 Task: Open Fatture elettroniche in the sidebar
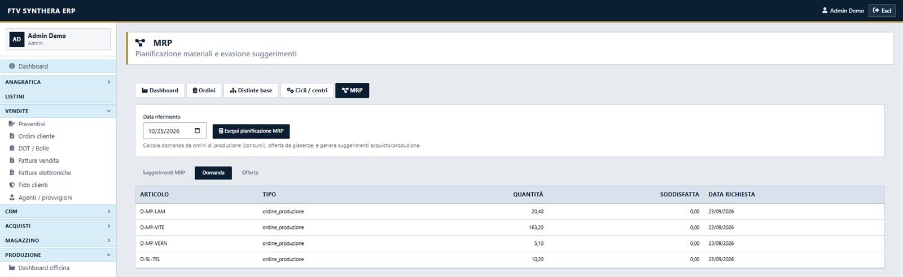point(45,173)
